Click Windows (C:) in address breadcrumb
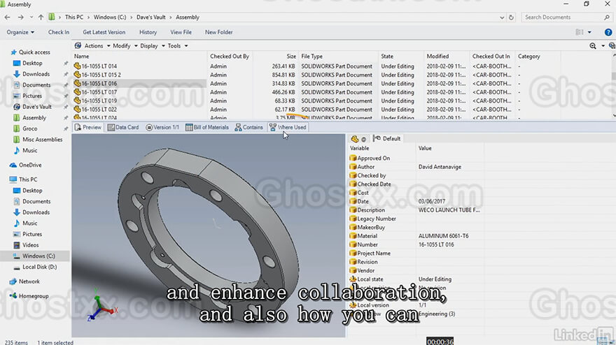This screenshot has height=345, width=616. 110,17
